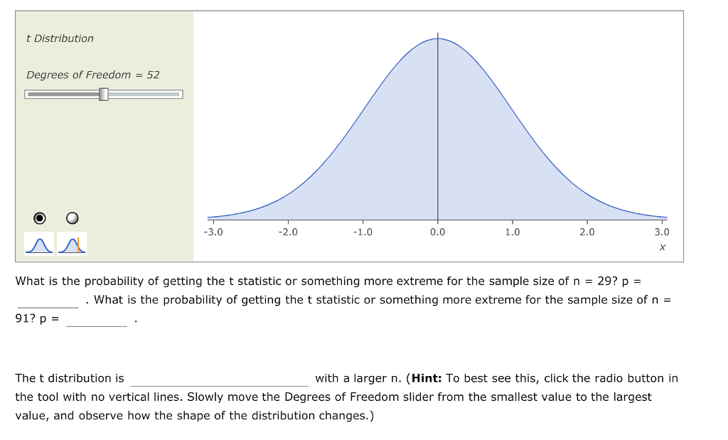728x440 pixels.
Task: Click the slider handle set at 52
Action: (104, 92)
